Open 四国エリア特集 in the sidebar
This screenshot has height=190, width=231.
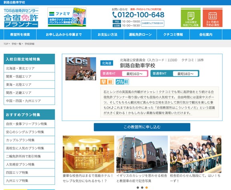pyautogui.click(x=29, y=173)
